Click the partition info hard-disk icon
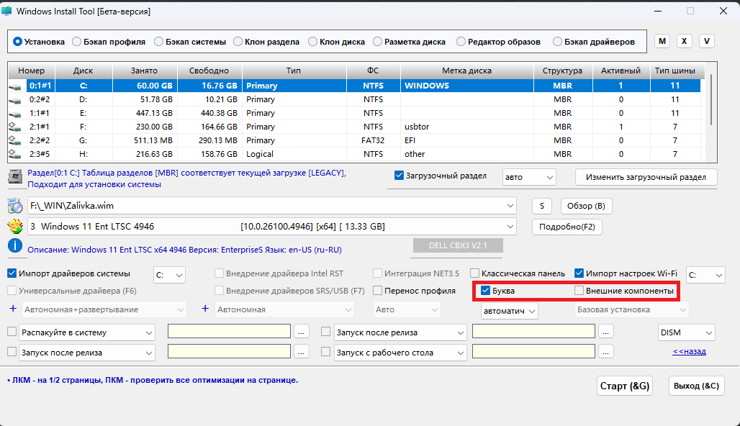Image resolution: width=740 pixels, height=426 pixels. coord(16,177)
